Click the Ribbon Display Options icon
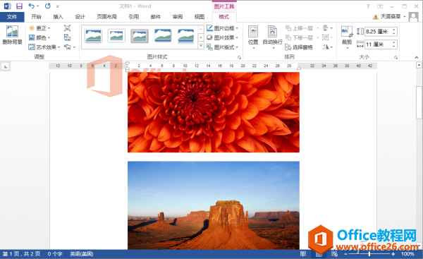 pyautogui.click(x=380, y=6)
